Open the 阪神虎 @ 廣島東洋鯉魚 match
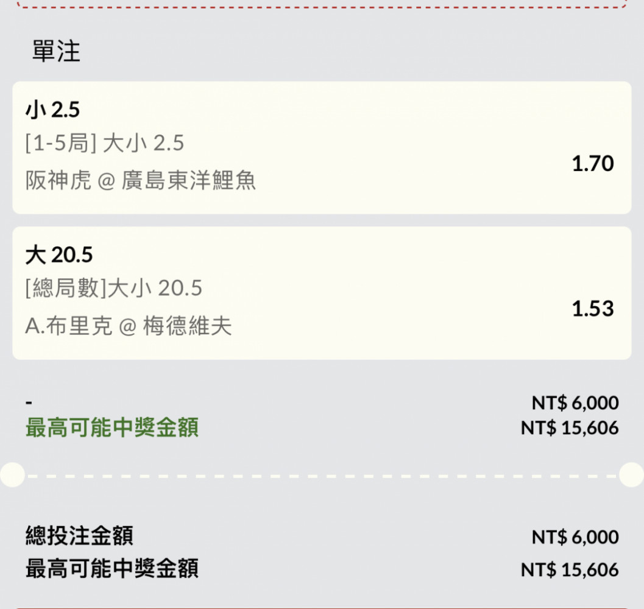 tap(141, 180)
